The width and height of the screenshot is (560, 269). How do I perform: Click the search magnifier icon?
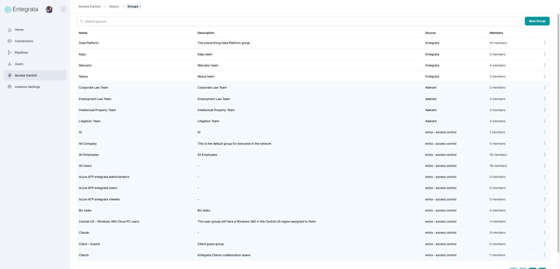click(82, 21)
